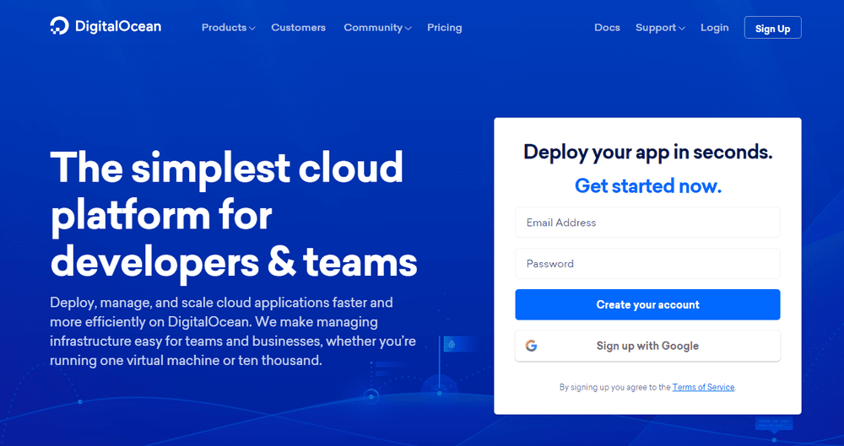844x446 pixels.
Task: Click Create your account button
Action: 647,304
